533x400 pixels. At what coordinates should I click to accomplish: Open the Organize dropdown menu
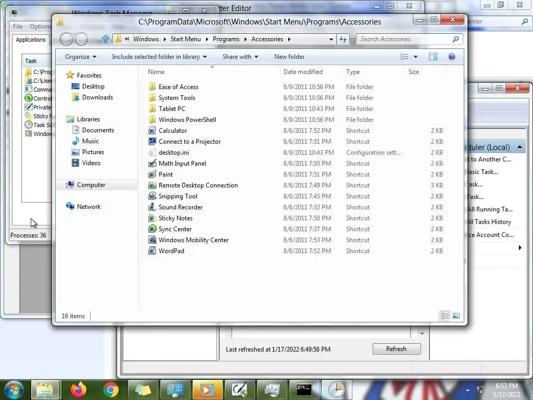(81, 57)
